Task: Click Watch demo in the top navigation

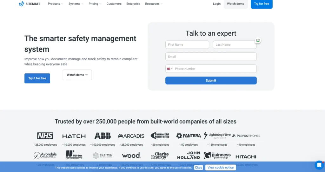Action: click(236, 4)
